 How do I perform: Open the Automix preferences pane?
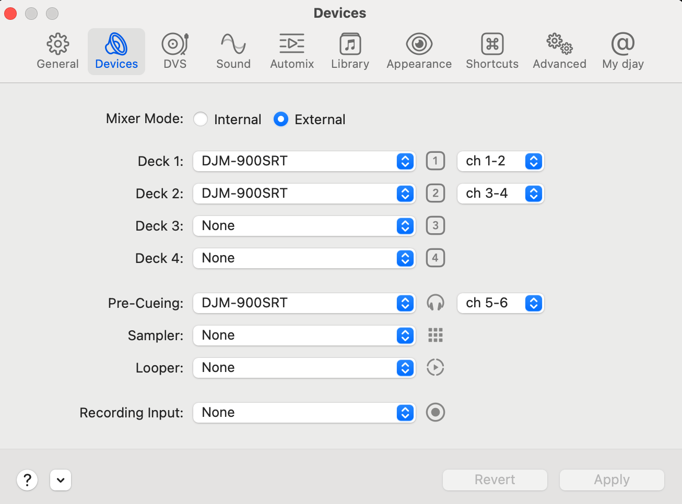click(292, 51)
